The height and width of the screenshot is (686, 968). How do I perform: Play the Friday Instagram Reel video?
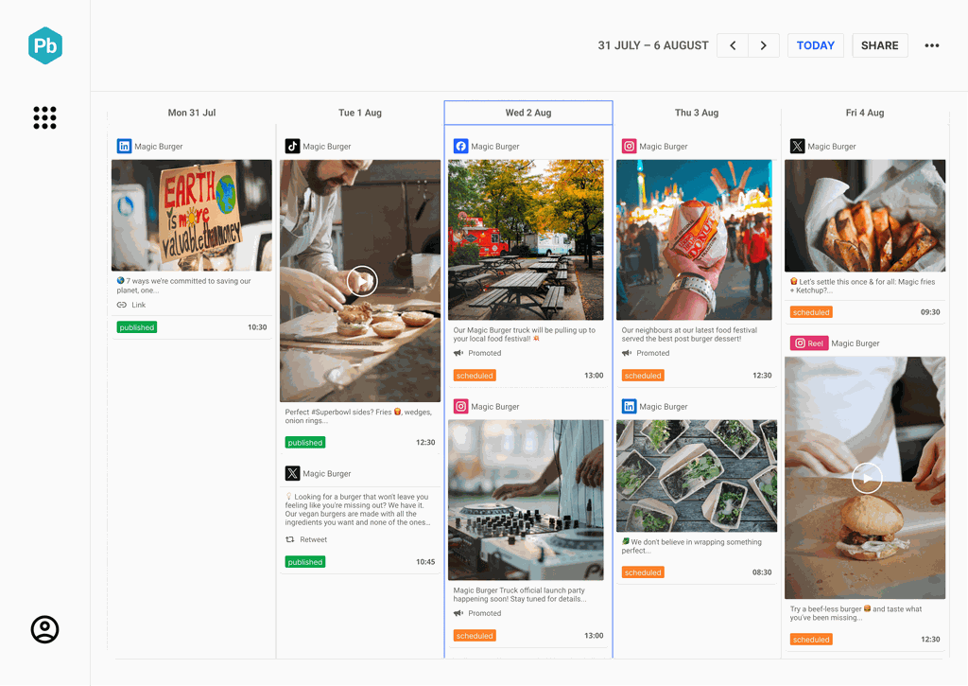[866, 478]
